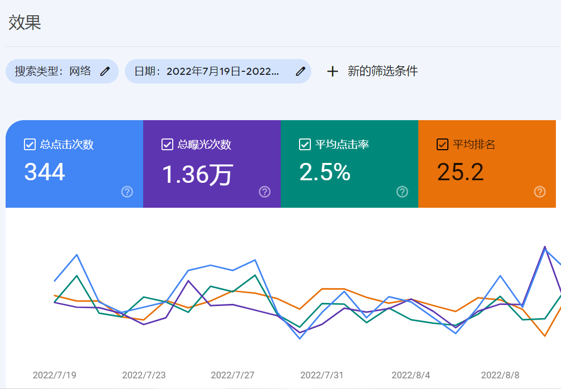Viewport: 561px width, 389px height.
Task: Open the 日期：2022年7月19日 filter chip
Action: (218, 71)
